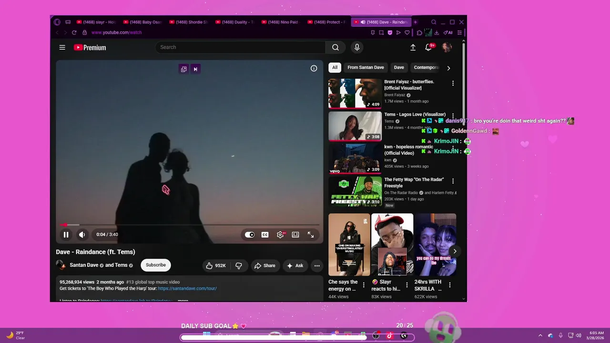Seek on the video progress bar
This screenshot has height=343, width=610.
coord(190,224)
